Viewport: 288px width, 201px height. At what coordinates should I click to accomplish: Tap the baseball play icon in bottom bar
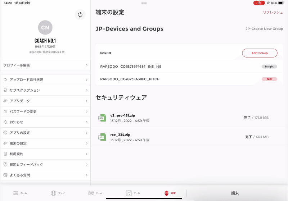pyautogui.click(x=53, y=193)
